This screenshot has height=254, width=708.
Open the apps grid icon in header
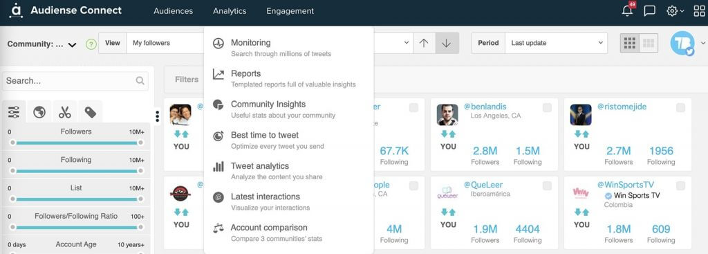[700, 11]
